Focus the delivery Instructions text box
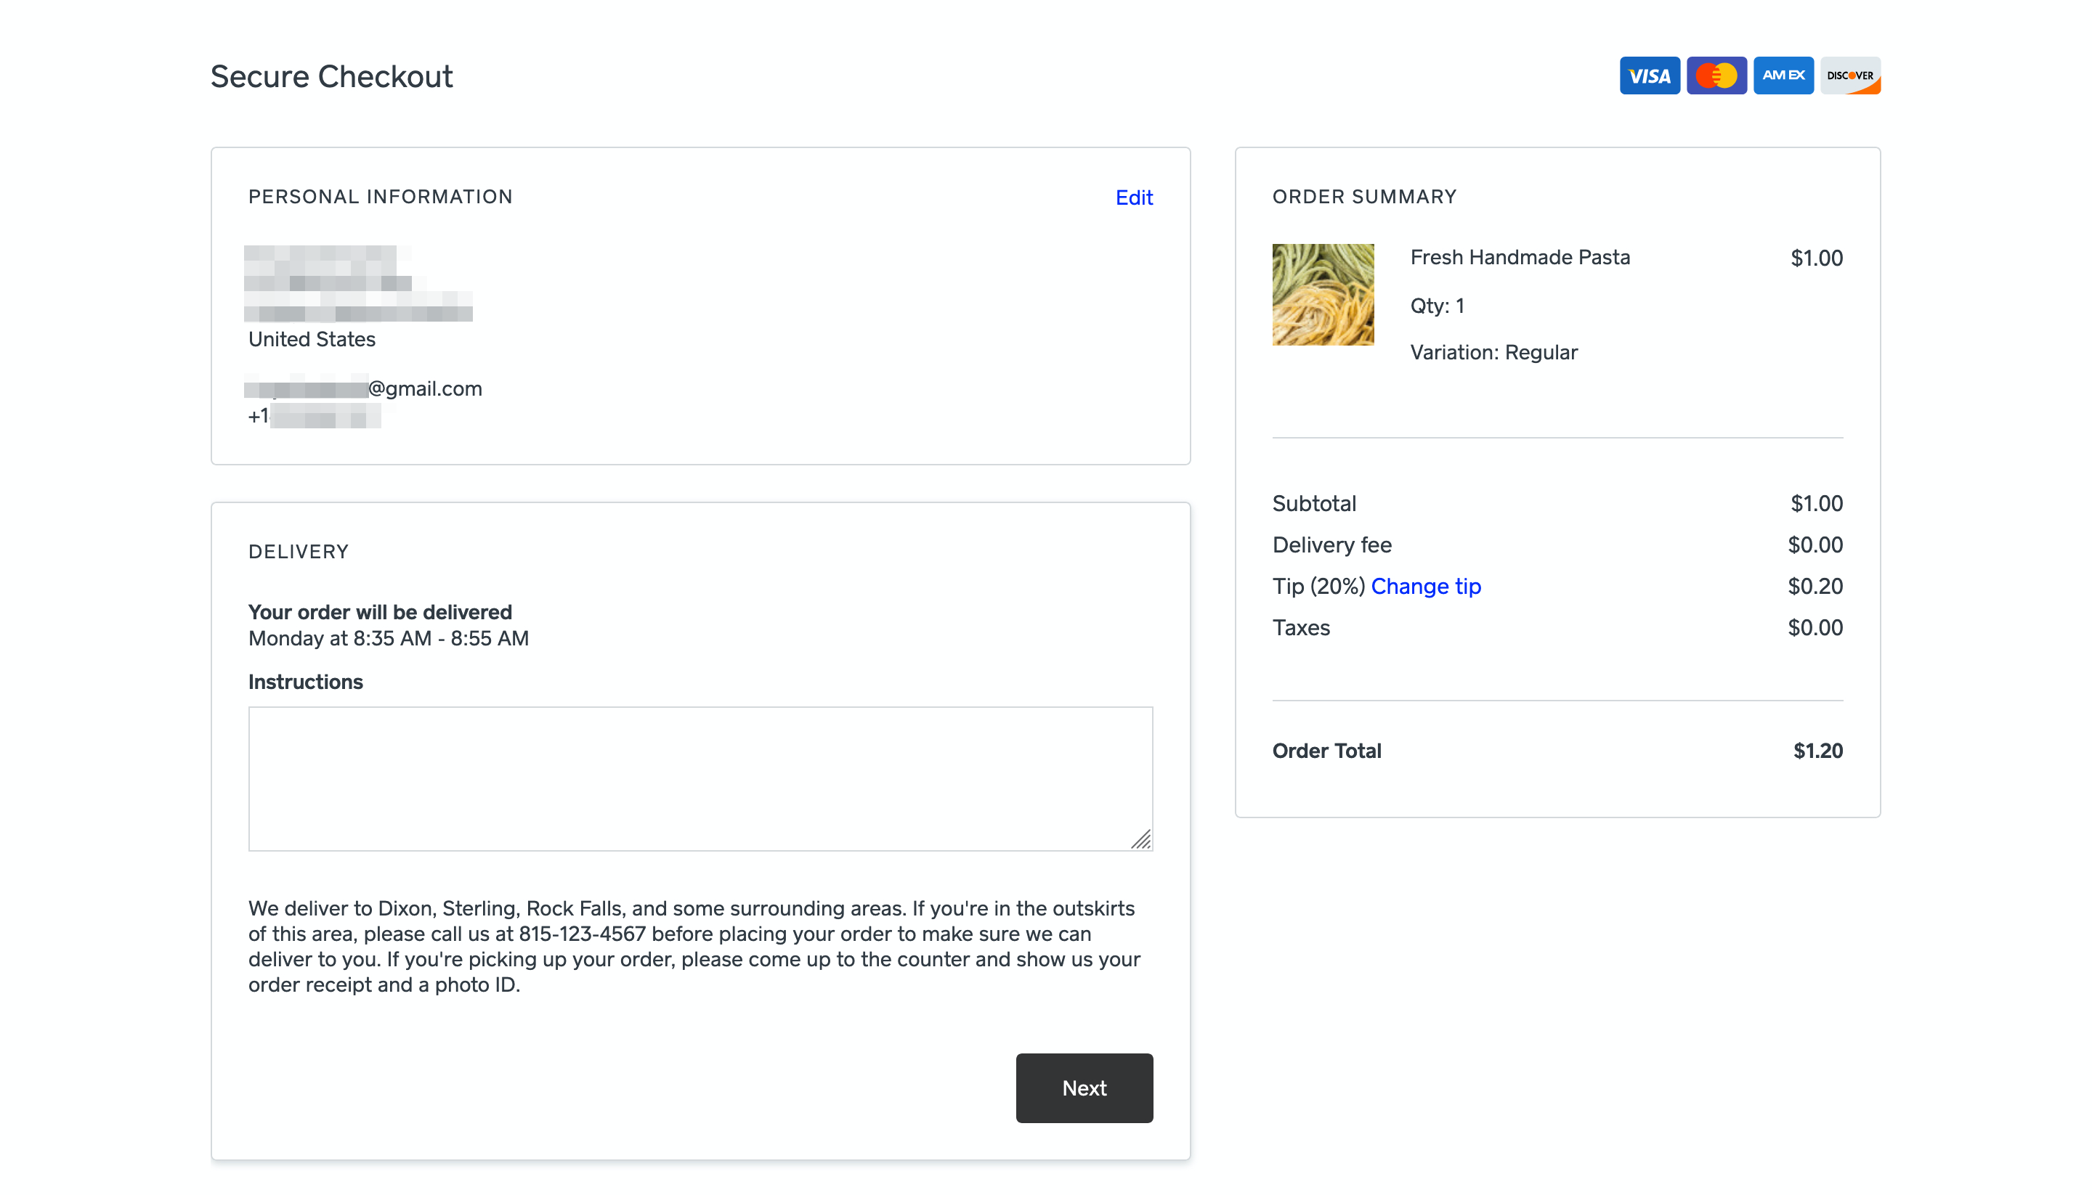Viewport: 2092px width, 1195px height. (700, 778)
